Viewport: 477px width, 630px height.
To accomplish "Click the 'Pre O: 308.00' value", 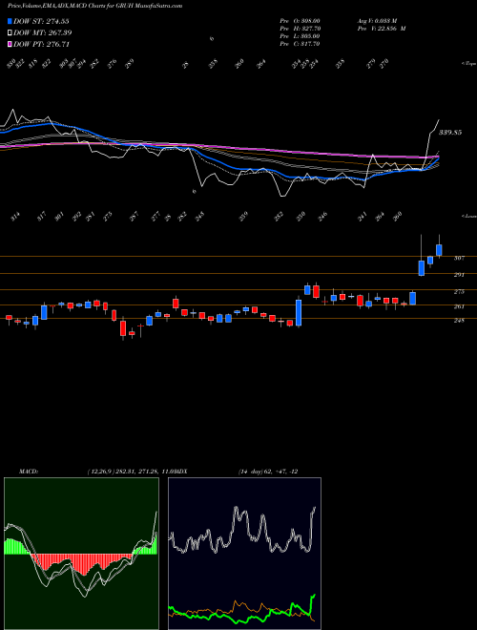I will coord(300,21).
